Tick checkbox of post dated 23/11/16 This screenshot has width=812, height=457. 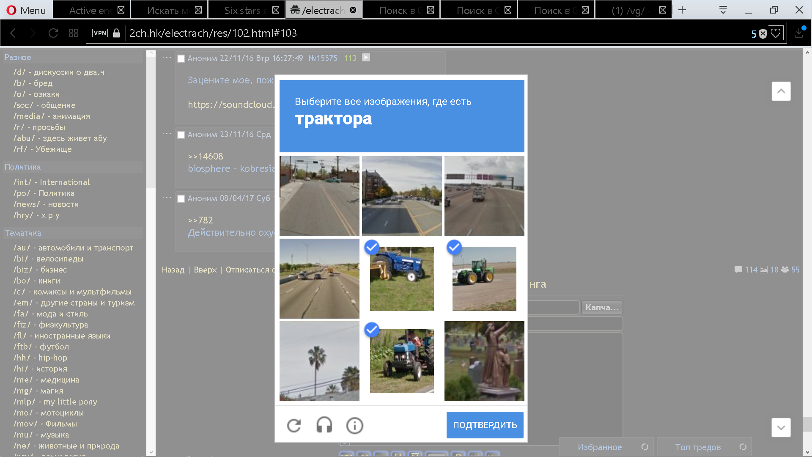tap(181, 135)
